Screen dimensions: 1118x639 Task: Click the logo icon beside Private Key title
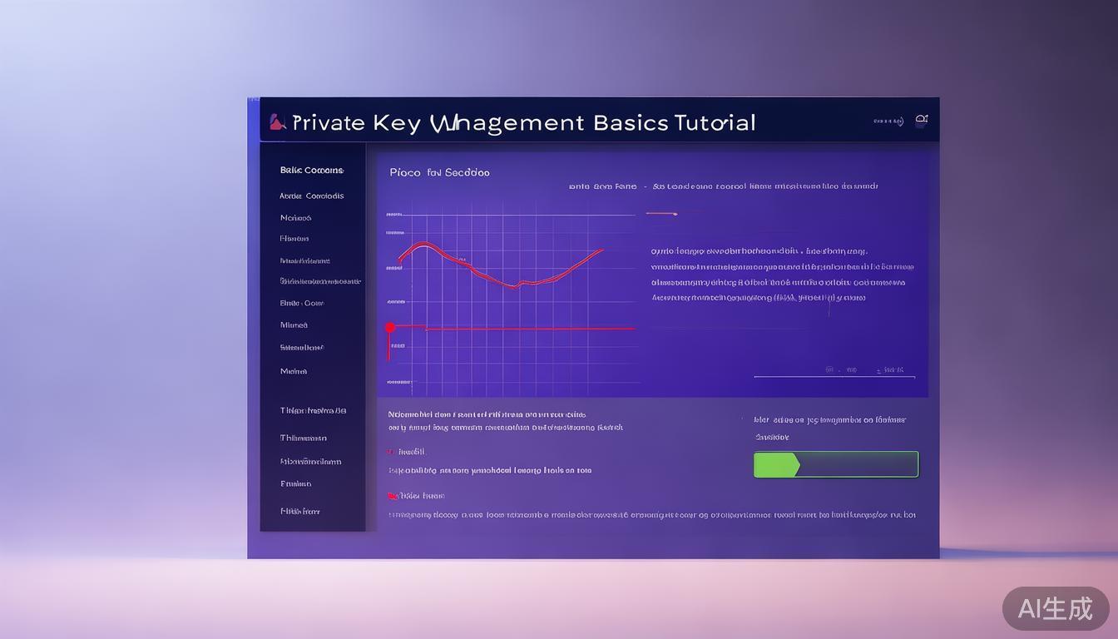click(278, 122)
